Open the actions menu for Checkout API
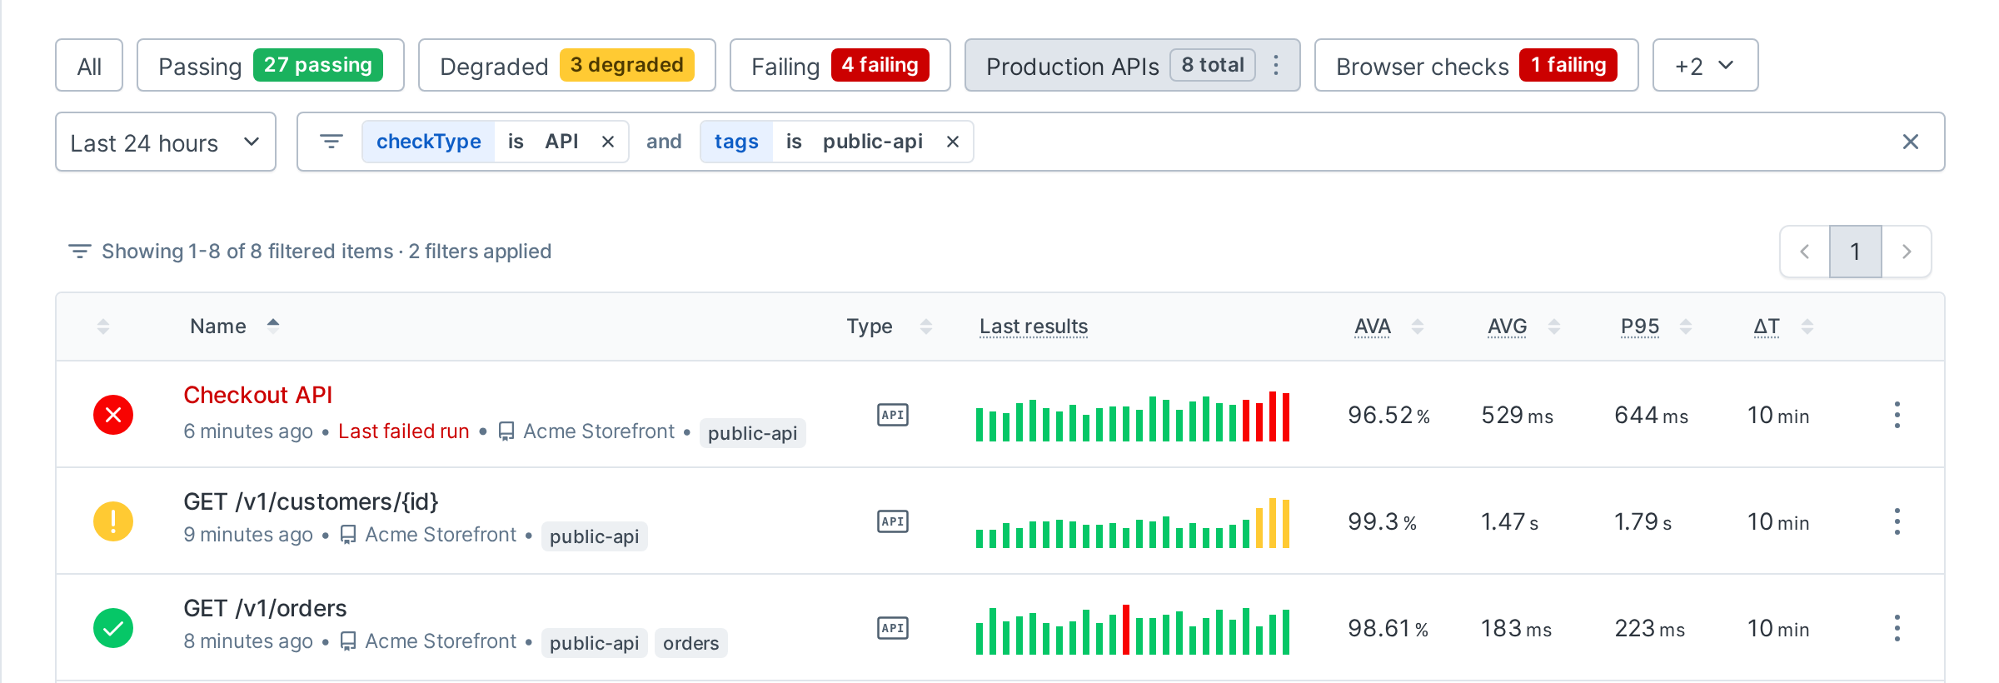The height and width of the screenshot is (683, 1999). click(x=1897, y=415)
